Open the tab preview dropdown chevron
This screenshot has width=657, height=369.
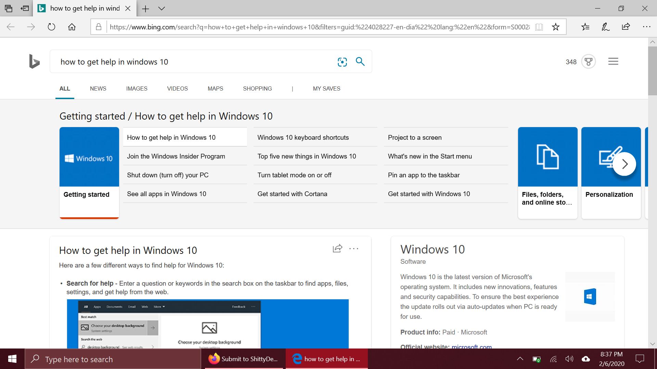coord(161,8)
